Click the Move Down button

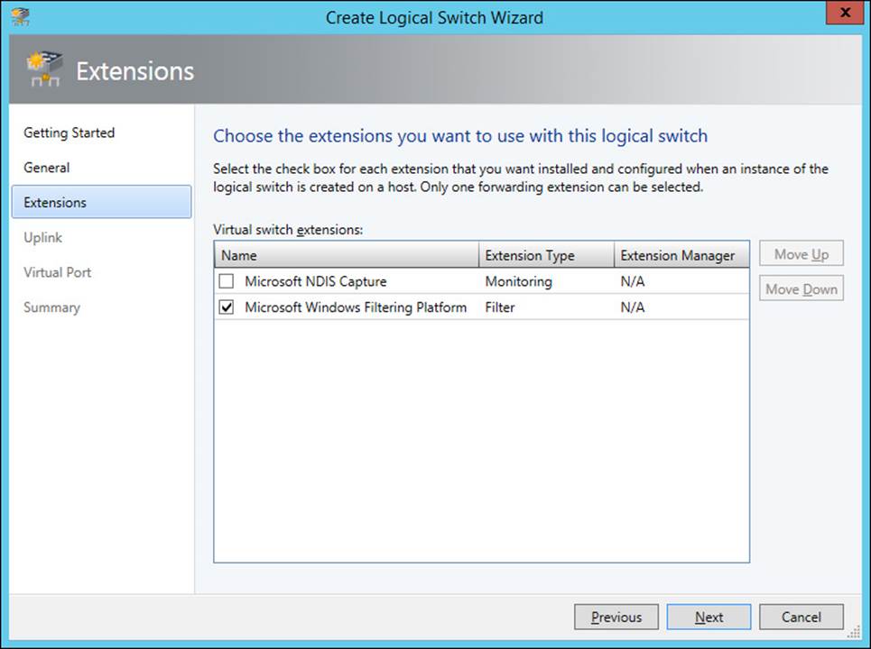click(x=801, y=288)
